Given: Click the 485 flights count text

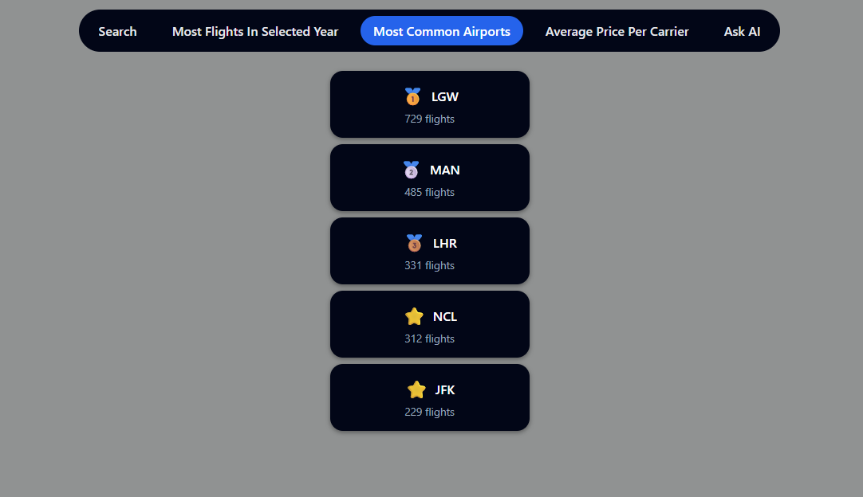Looking at the screenshot, I should (x=429, y=193).
